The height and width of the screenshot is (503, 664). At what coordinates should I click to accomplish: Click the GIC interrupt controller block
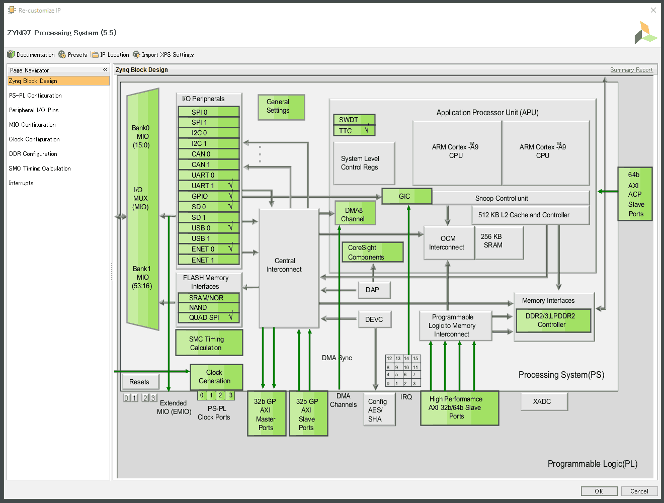click(406, 196)
